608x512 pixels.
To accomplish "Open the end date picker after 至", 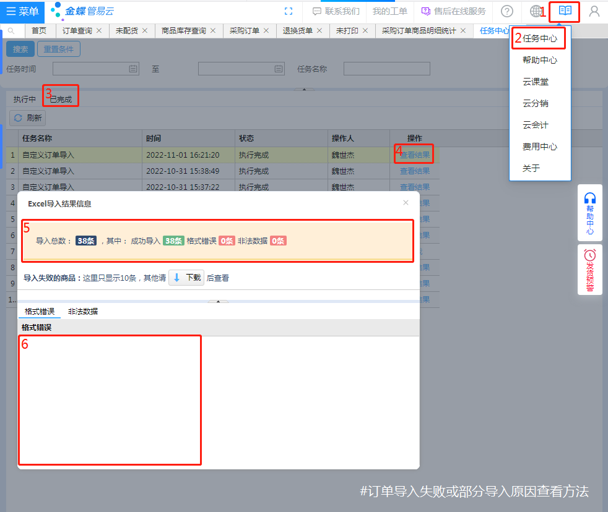I will (x=278, y=69).
